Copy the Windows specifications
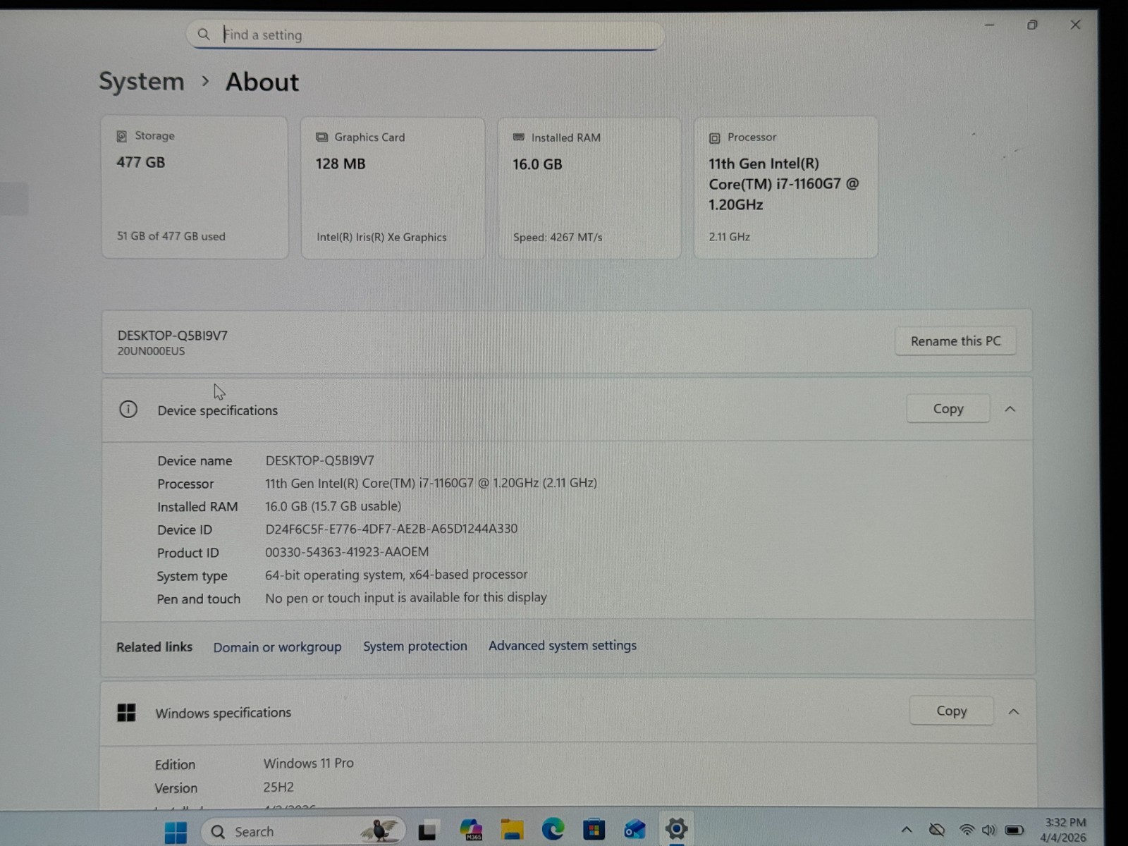The height and width of the screenshot is (846, 1128). coord(951,711)
